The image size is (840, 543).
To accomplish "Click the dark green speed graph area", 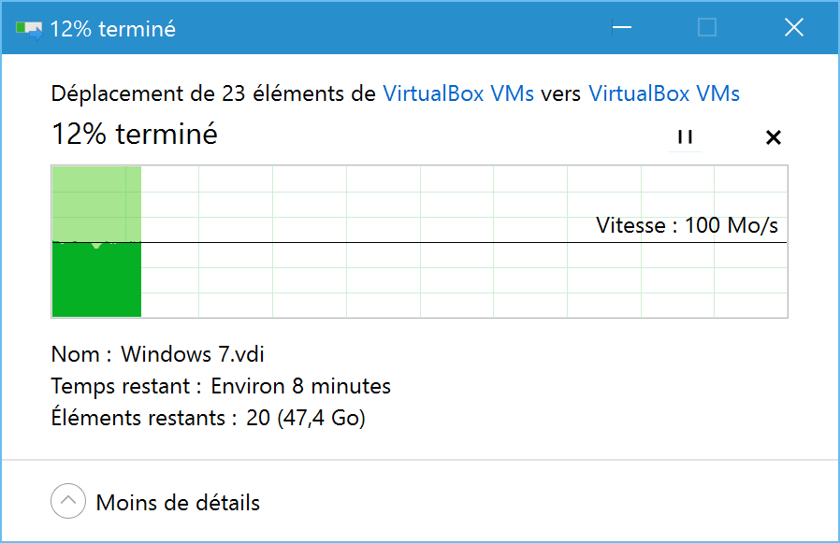I will point(96,280).
